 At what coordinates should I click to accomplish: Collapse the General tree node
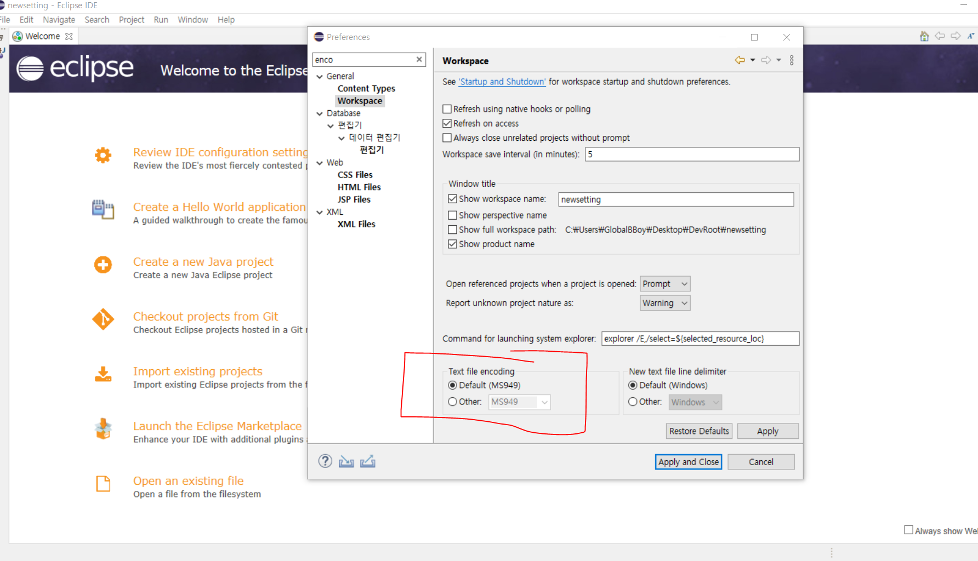[320, 77]
